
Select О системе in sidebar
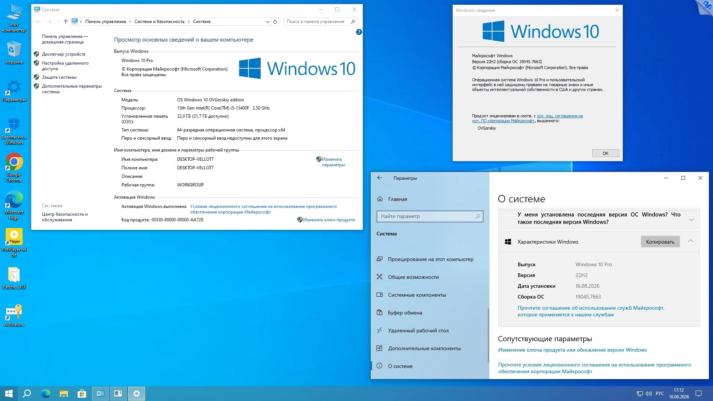(430, 366)
